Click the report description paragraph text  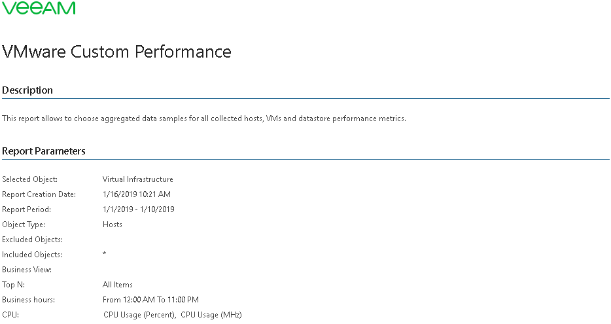click(x=204, y=118)
